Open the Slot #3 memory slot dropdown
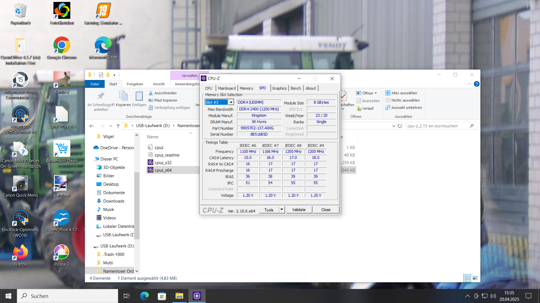Viewport: 540px width, 303px height. pyautogui.click(x=231, y=102)
